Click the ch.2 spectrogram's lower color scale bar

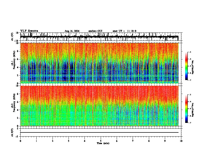click(x=186, y=109)
